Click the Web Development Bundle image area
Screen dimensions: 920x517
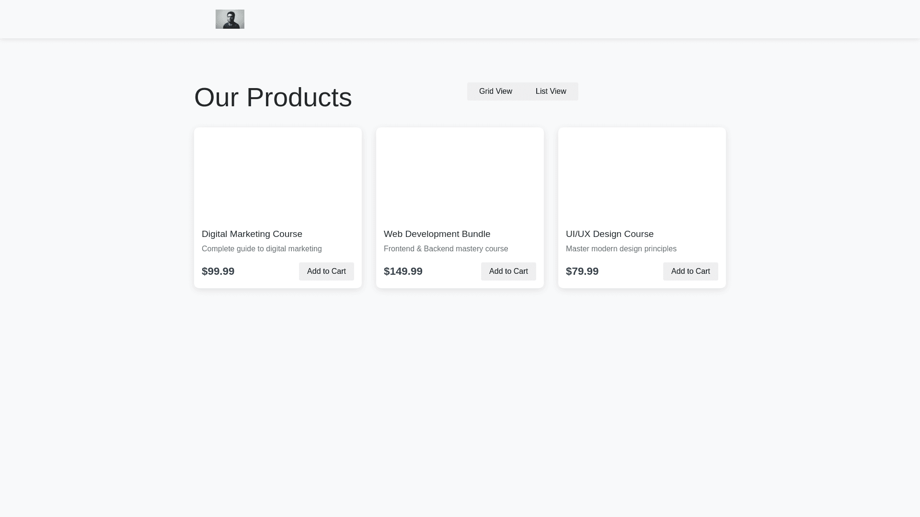pyautogui.click(x=460, y=175)
